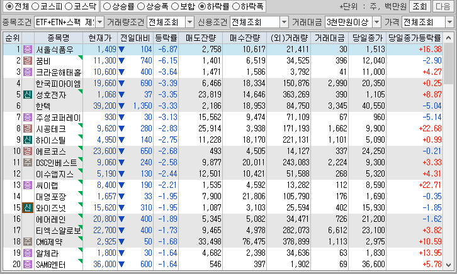Click the 다음 next button

click(443, 6)
